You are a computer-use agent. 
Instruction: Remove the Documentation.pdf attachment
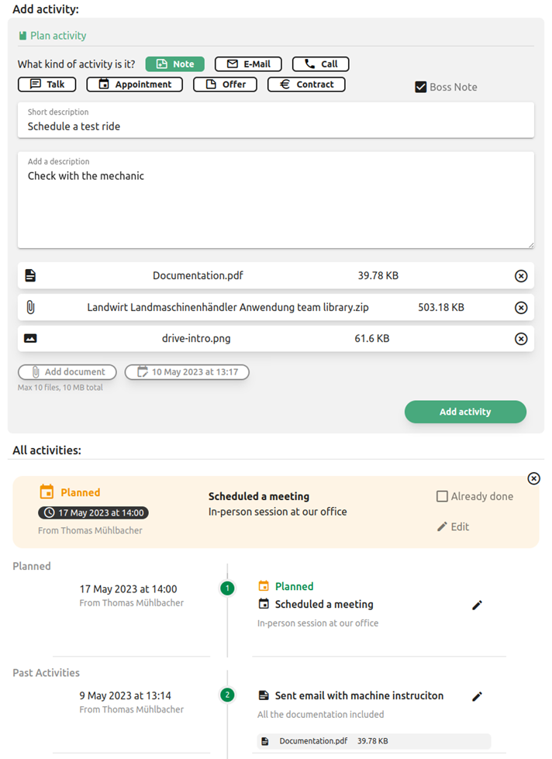[x=521, y=275]
